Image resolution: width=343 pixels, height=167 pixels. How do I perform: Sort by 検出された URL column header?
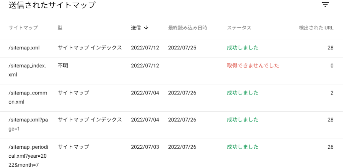tap(316, 28)
